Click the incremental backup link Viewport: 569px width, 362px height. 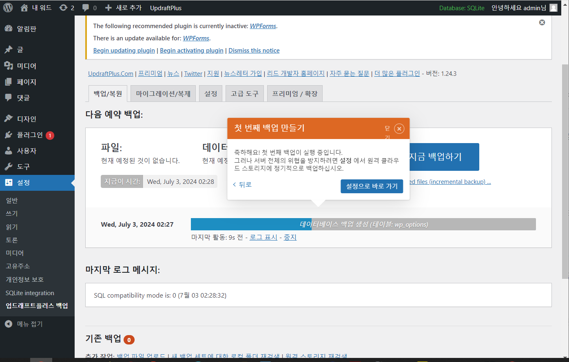(450, 182)
